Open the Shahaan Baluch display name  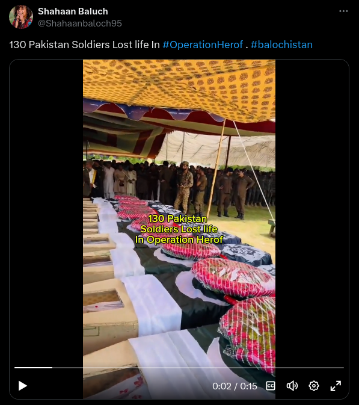[73, 11]
